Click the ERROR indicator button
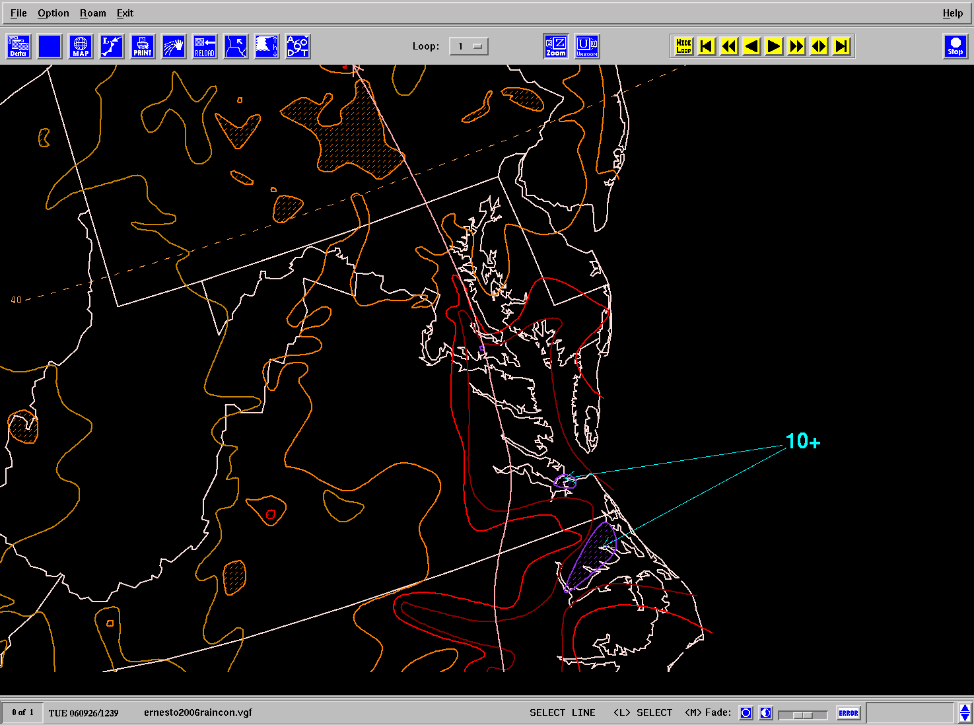This screenshot has width=974, height=725. tap(849, 713)
